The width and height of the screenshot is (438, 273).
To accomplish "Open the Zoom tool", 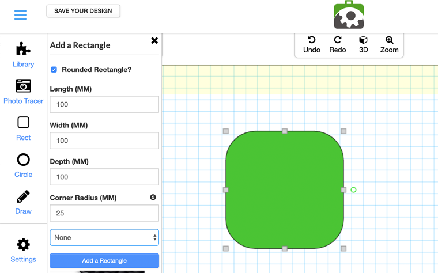I will (x=389, y=45).
